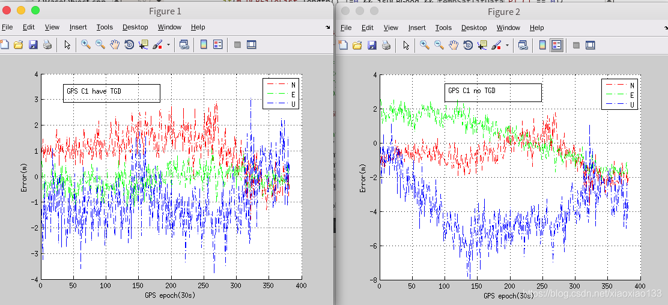Image resolution: width=668 pixels, height=305 pixels.
Task: Select Rotate 3D tool in Figure 2
Action: coord(468,44)
